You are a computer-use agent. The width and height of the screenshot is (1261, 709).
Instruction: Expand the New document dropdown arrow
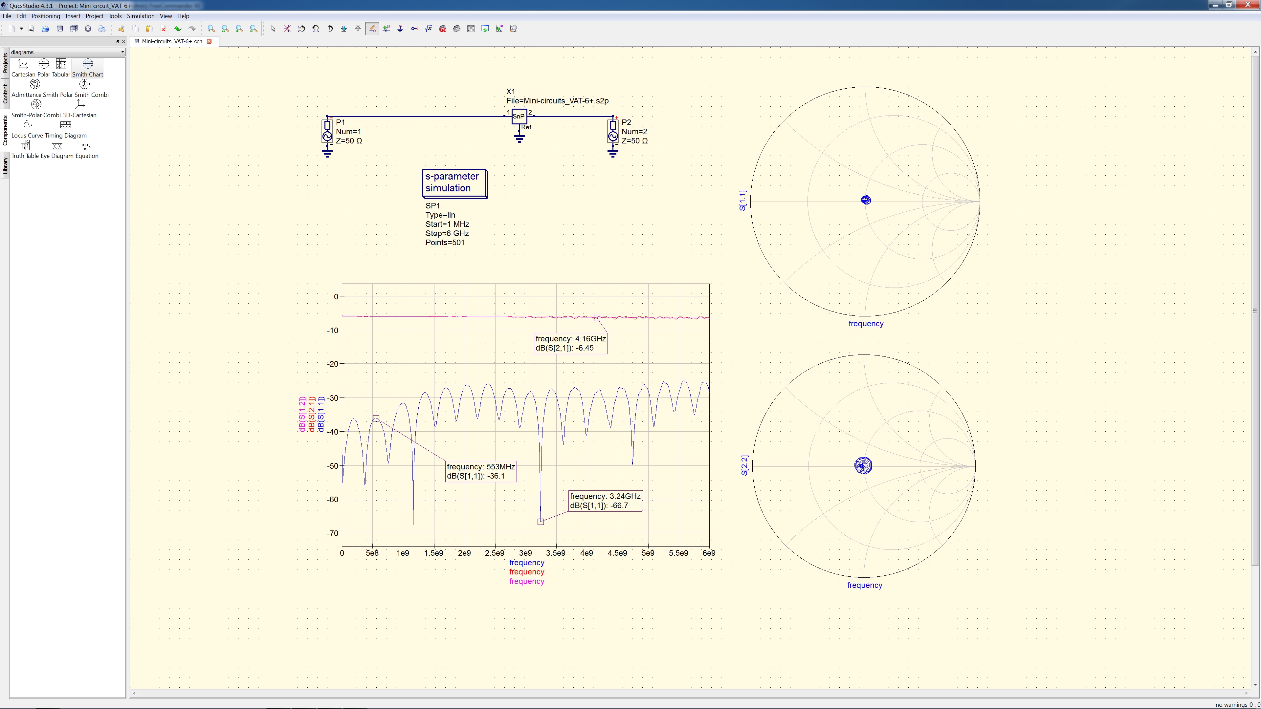click(x=21, y=29)
